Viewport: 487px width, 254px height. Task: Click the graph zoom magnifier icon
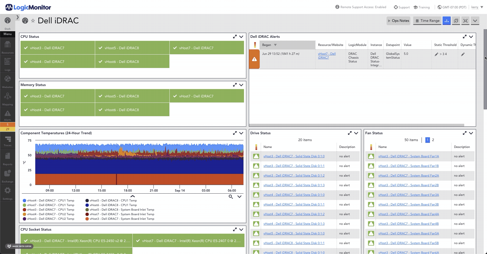[231, 197]
